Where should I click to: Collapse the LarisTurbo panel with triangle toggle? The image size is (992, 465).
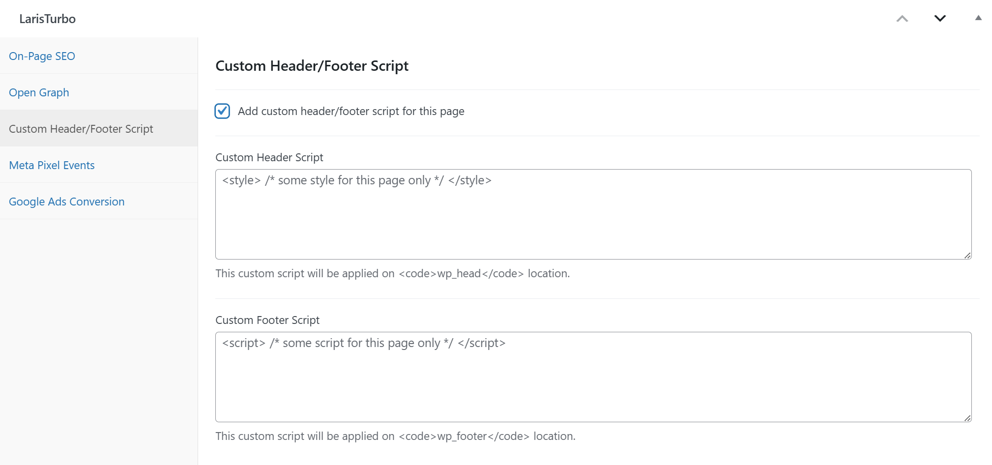point(978,18)
